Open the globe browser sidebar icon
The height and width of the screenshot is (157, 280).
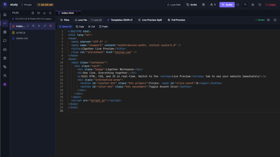click(x=5, y=32)
